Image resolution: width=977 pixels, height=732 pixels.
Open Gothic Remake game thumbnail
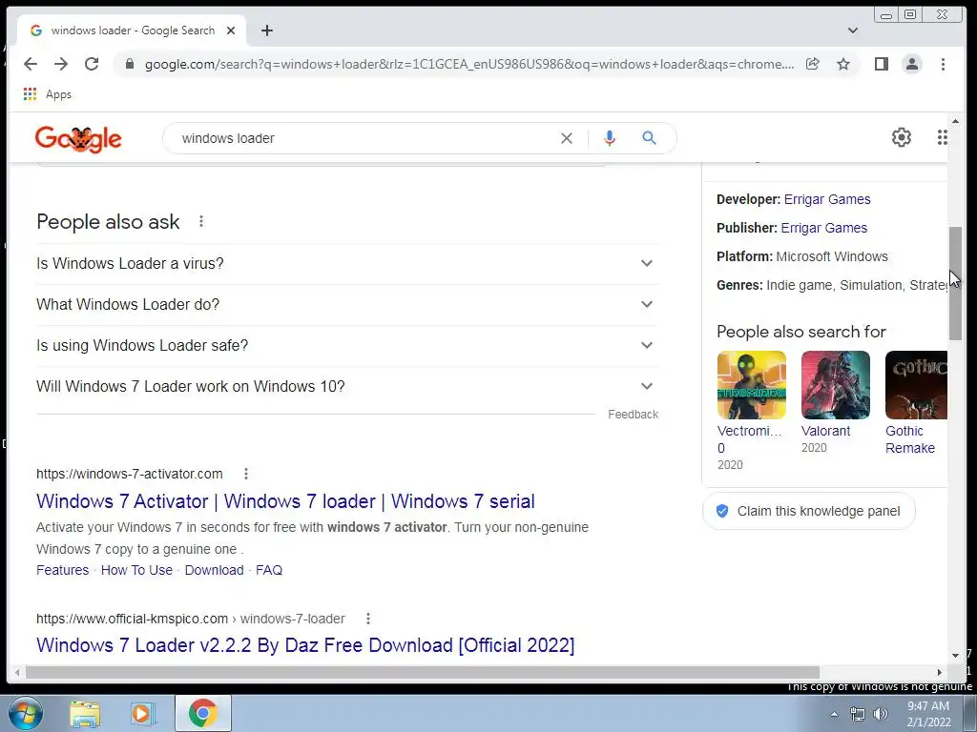click(x=916, y=385)
